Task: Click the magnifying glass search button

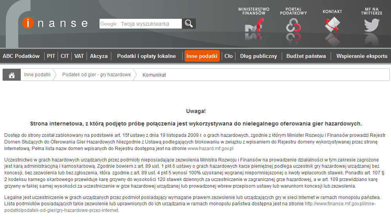Action: 189,24
